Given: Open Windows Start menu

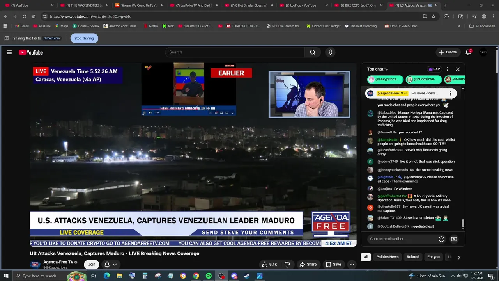Looking at the screenshot, I should pos(5,276).
